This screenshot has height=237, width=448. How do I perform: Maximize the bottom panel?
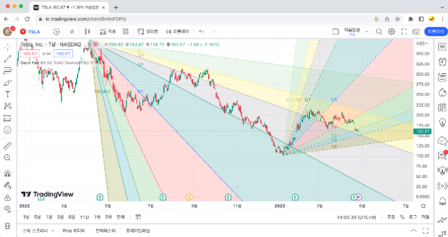[425, 231]
